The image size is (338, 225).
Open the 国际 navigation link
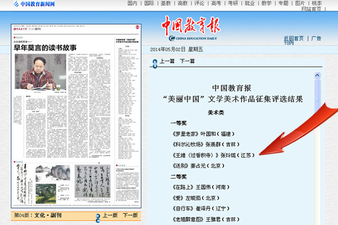click(149, 3)
